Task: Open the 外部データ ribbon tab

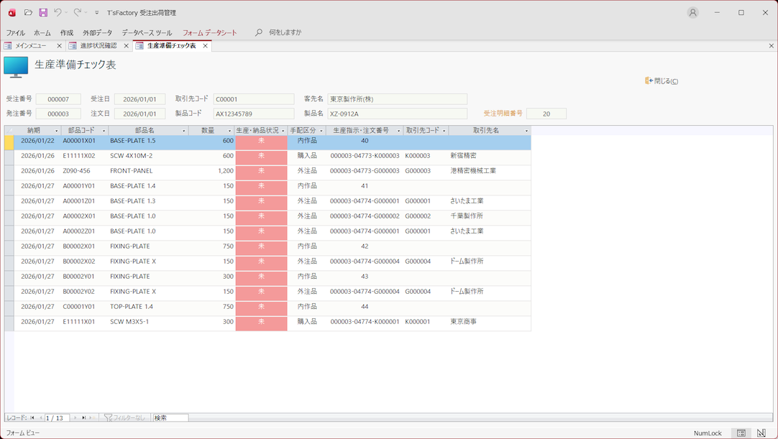Action: click(x=97, y=32)
